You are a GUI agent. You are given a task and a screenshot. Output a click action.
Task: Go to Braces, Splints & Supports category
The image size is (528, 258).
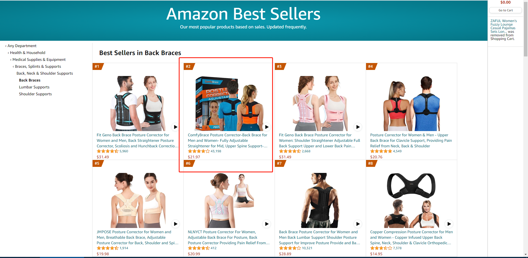[38, 66]
